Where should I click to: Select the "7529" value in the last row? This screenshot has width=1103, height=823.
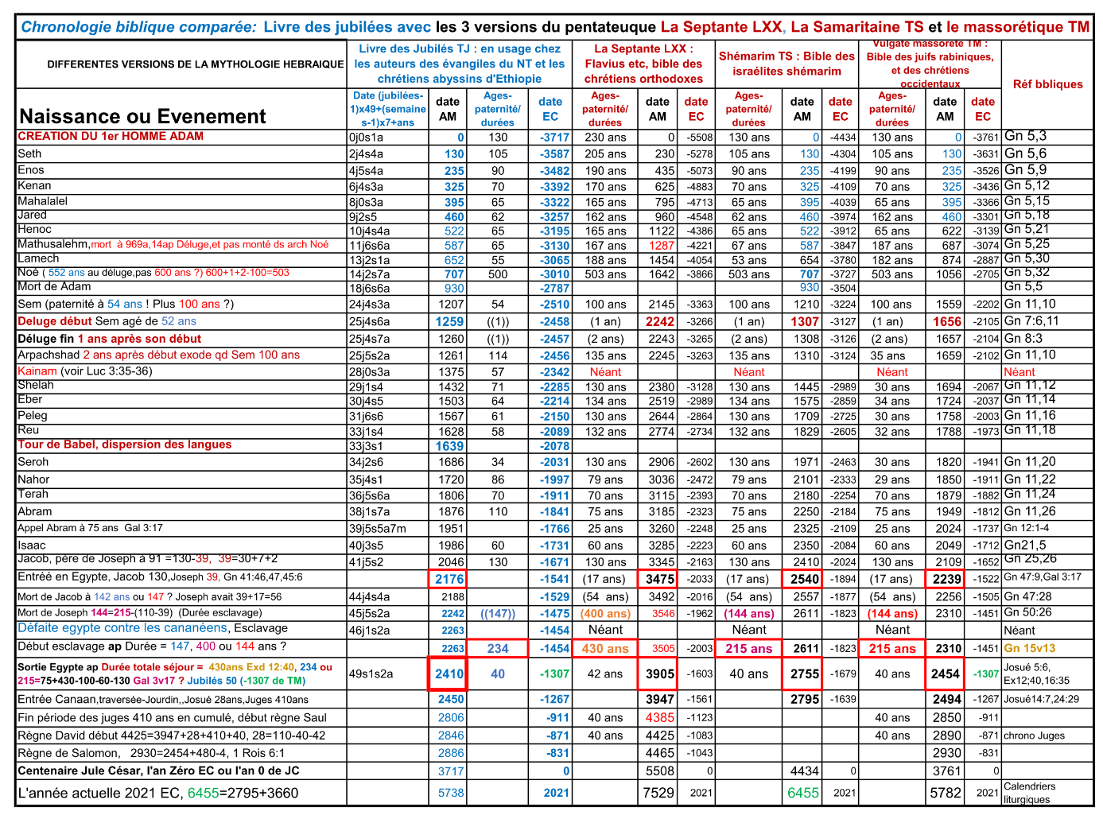point(658,793)
